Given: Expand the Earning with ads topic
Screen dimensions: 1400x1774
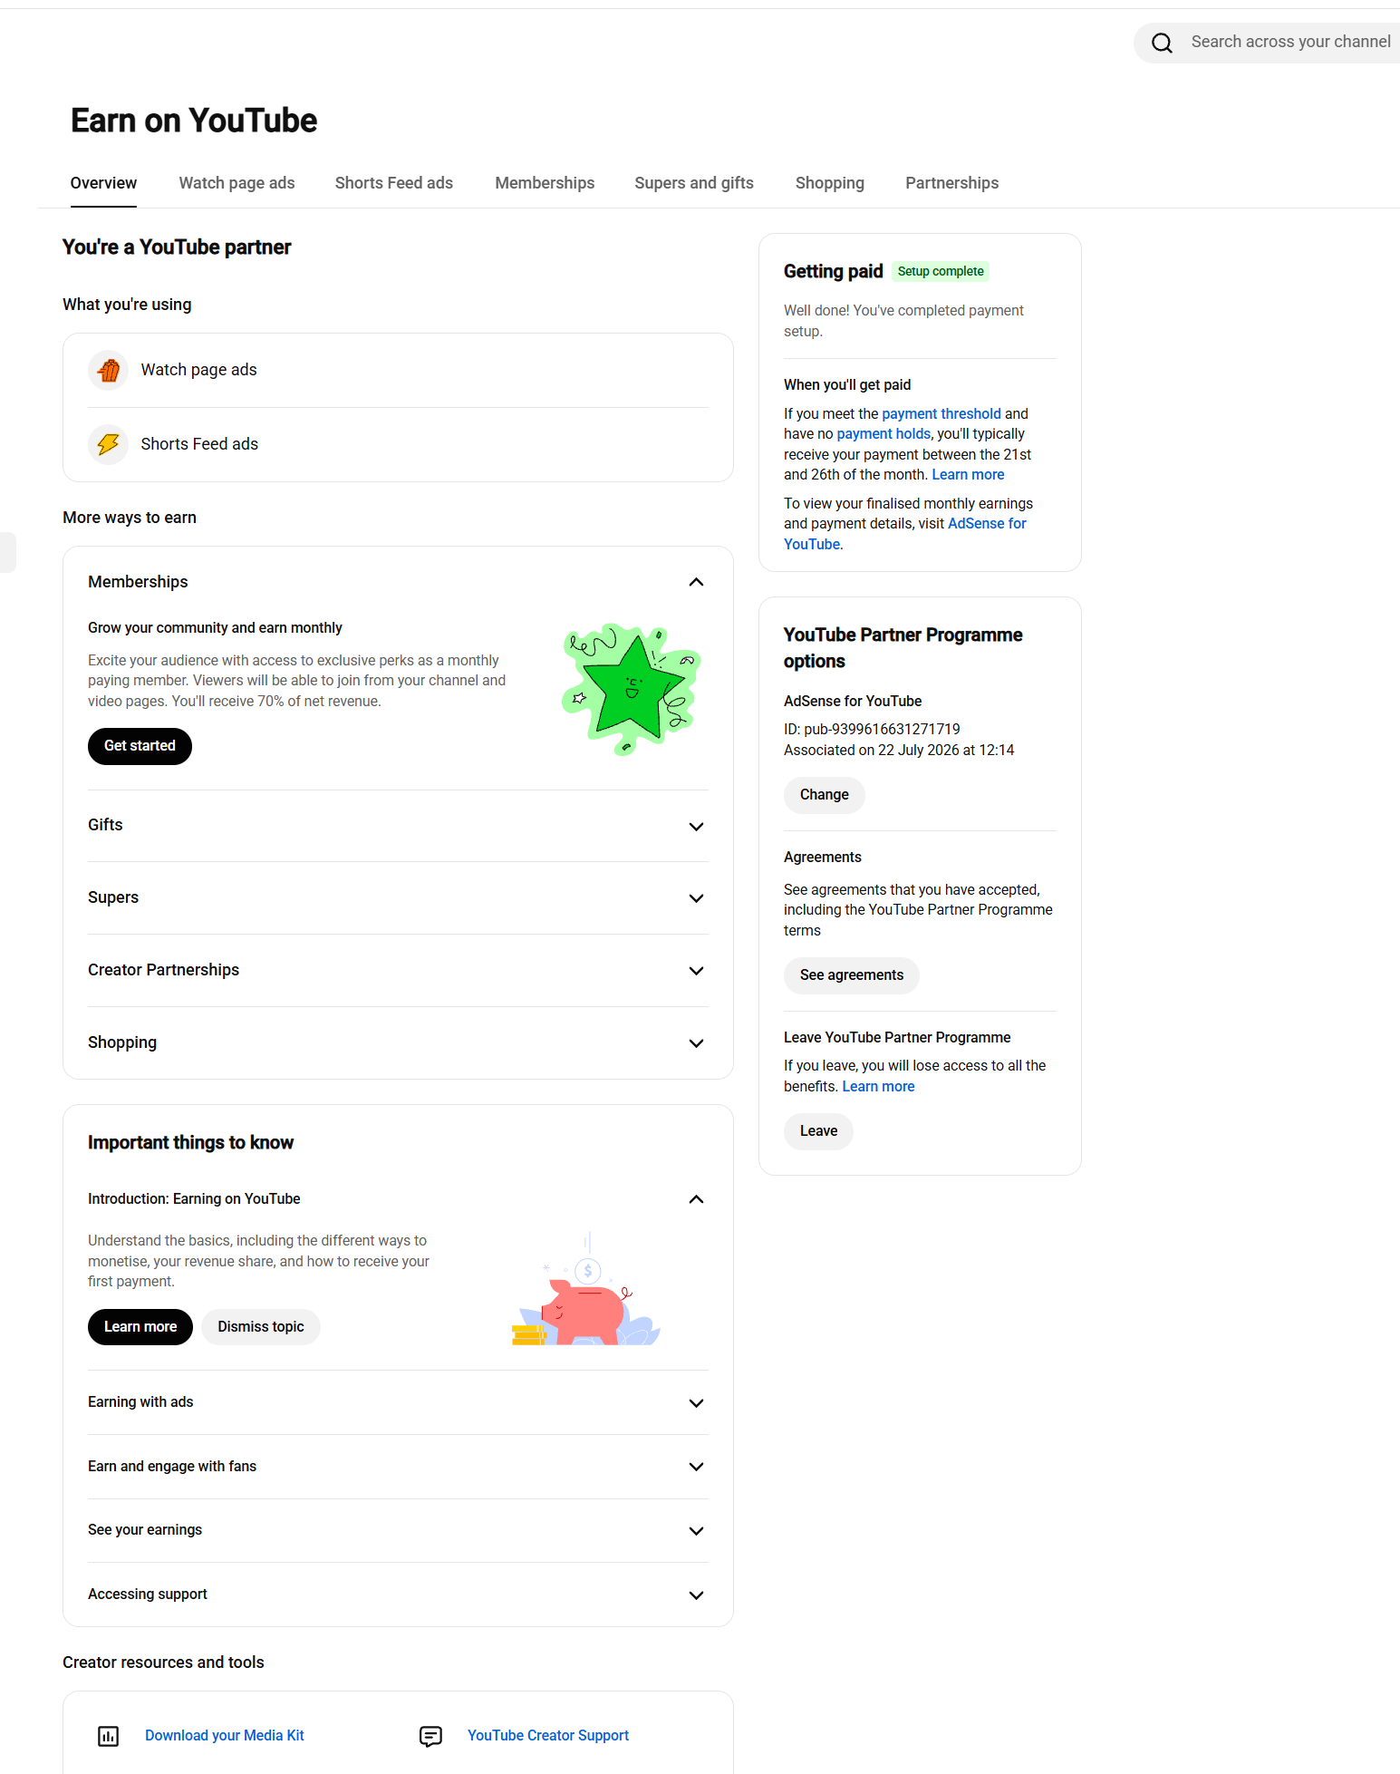Looking at the screenshot, I should click(696, 1403).
